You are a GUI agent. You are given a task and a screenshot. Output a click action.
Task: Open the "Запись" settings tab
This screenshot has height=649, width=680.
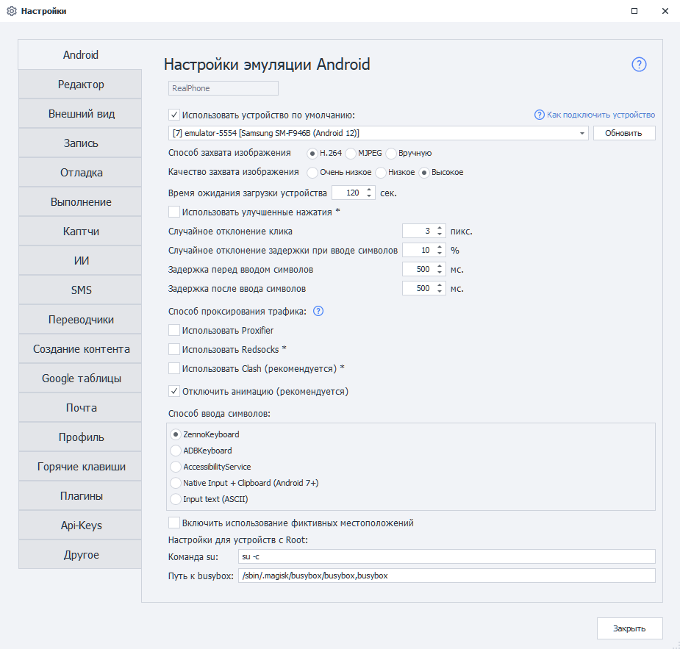80,143
